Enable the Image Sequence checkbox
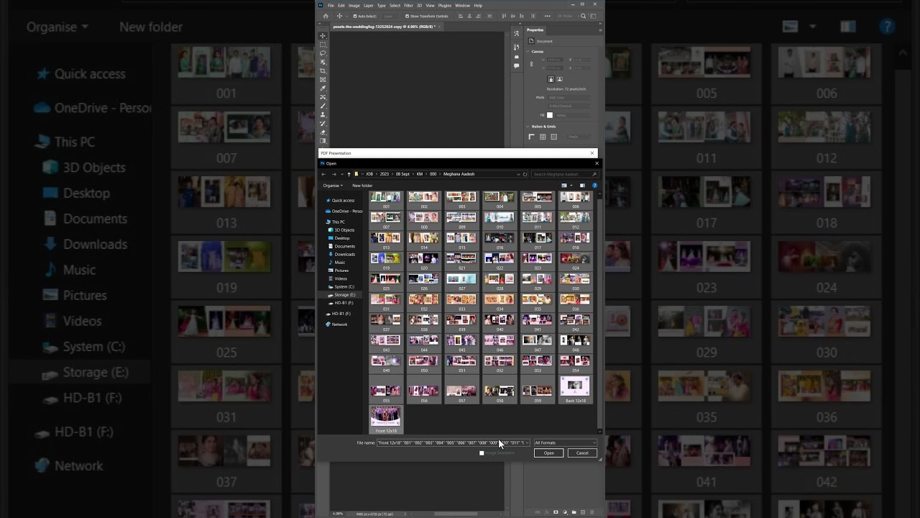 tap(482, 453)
